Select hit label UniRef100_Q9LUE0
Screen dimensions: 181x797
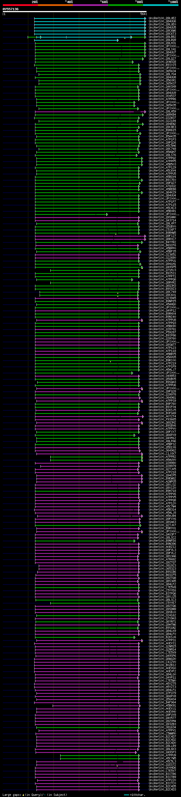tap(162, 24)
